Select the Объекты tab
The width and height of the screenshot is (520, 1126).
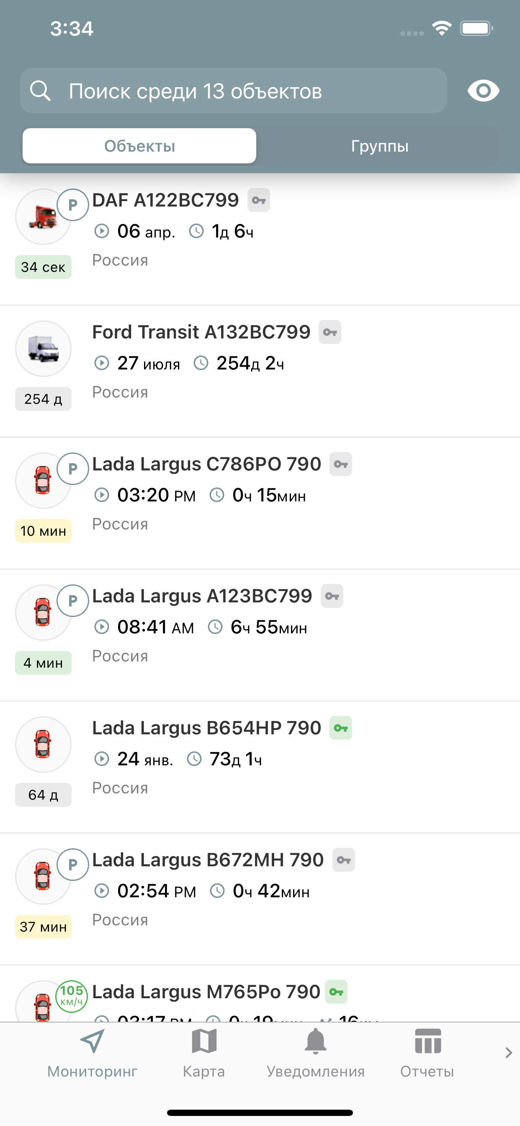point(139,146)
